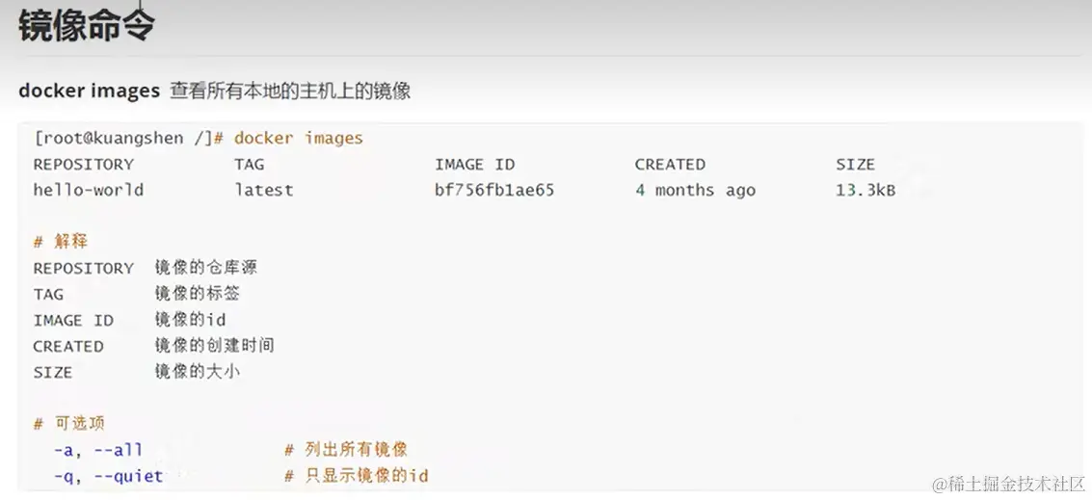Click REPOSITORY label in the explanation list

click(x=84, y=269)
